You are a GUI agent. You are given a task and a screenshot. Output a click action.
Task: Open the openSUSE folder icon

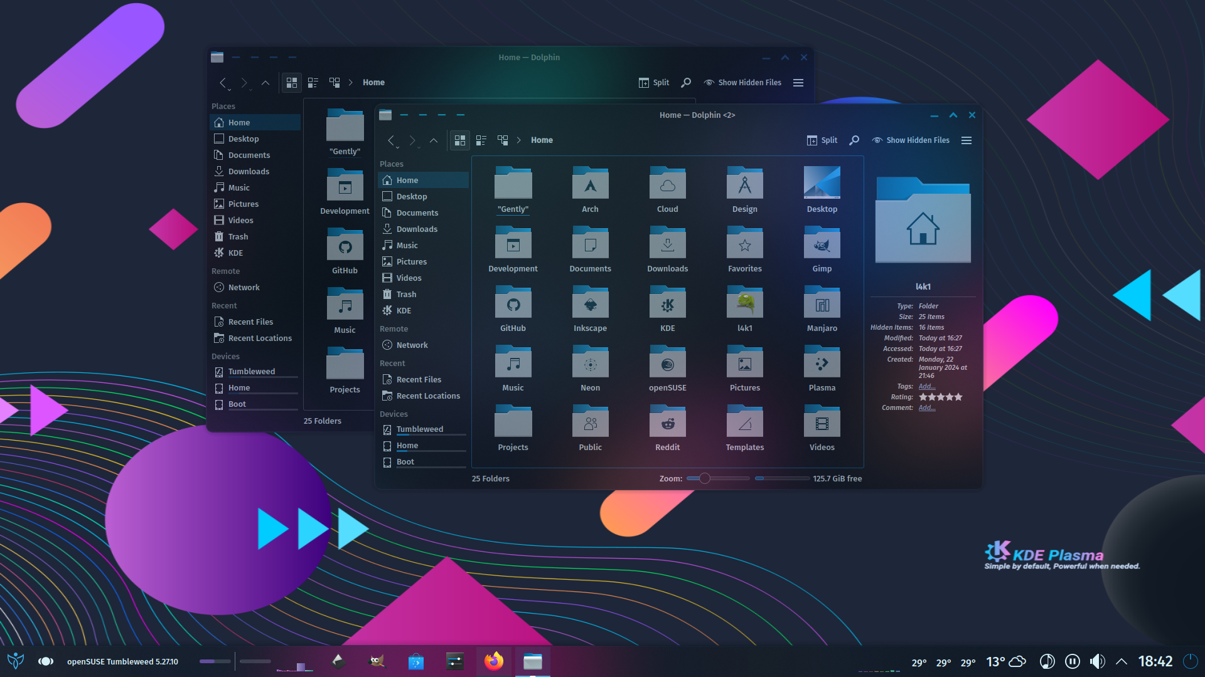(x=667, y=362)
